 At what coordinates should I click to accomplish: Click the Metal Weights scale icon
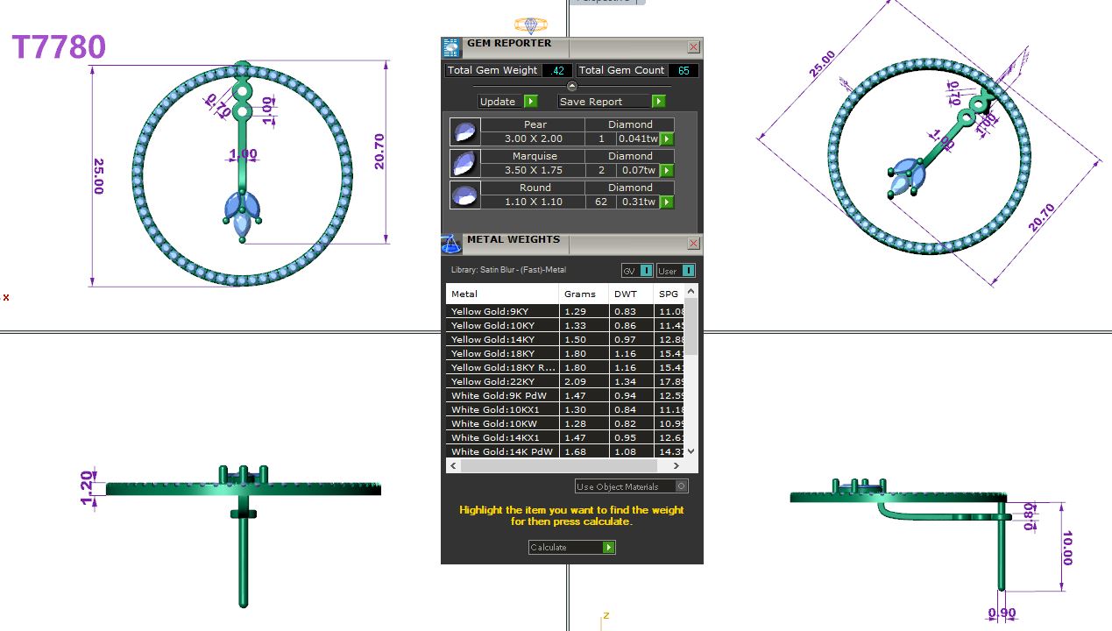[x=450, y=244]
